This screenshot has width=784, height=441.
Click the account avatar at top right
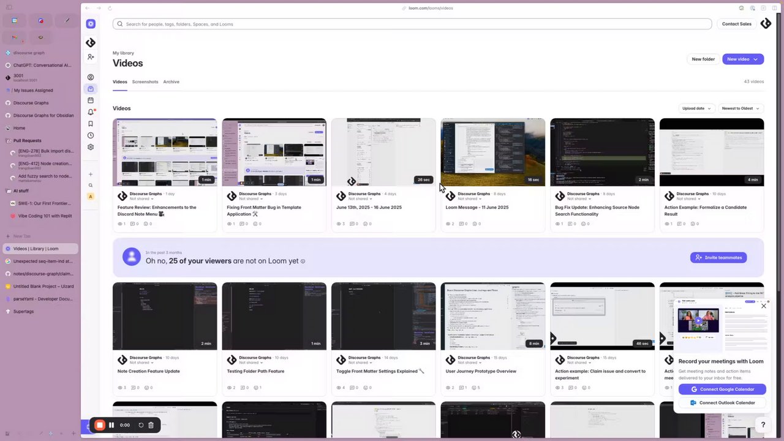pos(766,24)
